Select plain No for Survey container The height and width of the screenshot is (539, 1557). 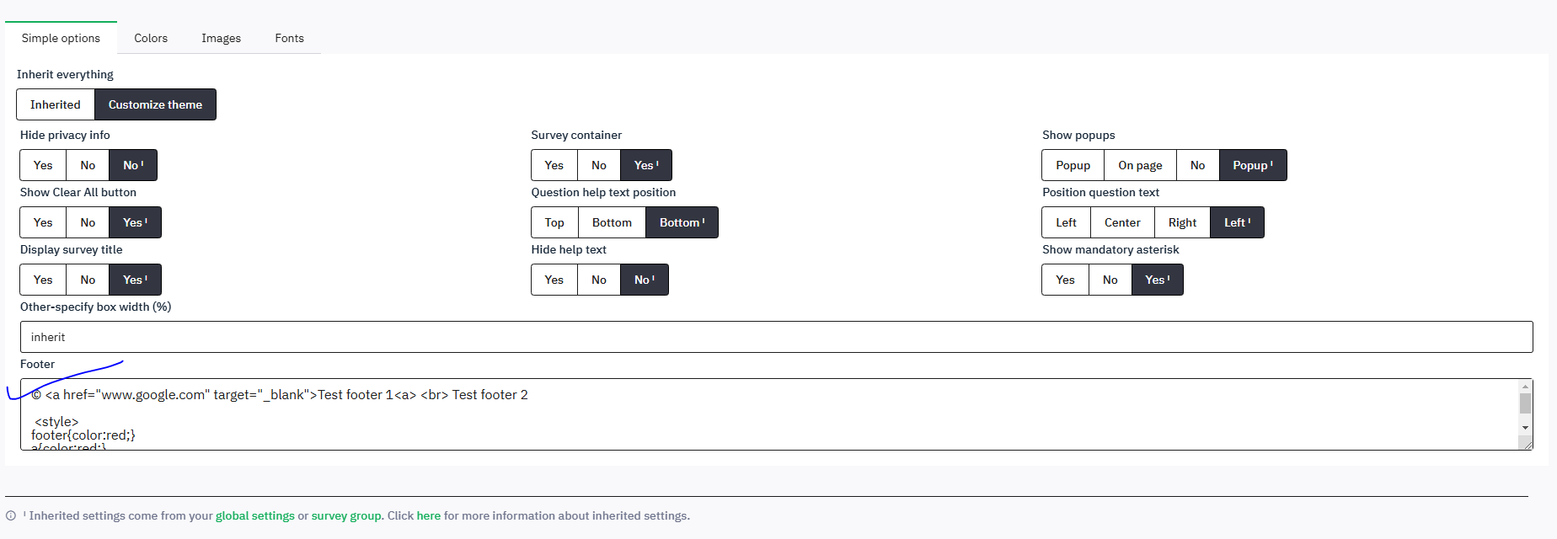pyautogui.click(x=599, y=165)
